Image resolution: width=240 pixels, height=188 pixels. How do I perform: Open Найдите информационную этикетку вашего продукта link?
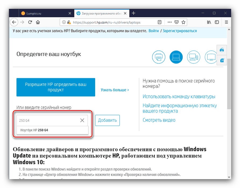pyautogui.click(x=180, y=108)
